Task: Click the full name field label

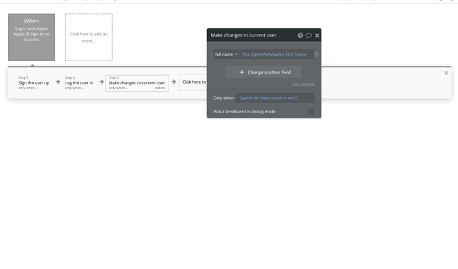Action: click(224, 54)
